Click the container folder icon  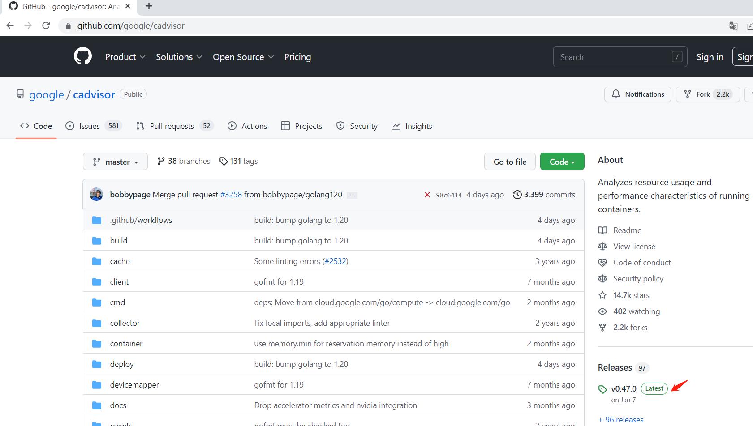click(97, 344)
